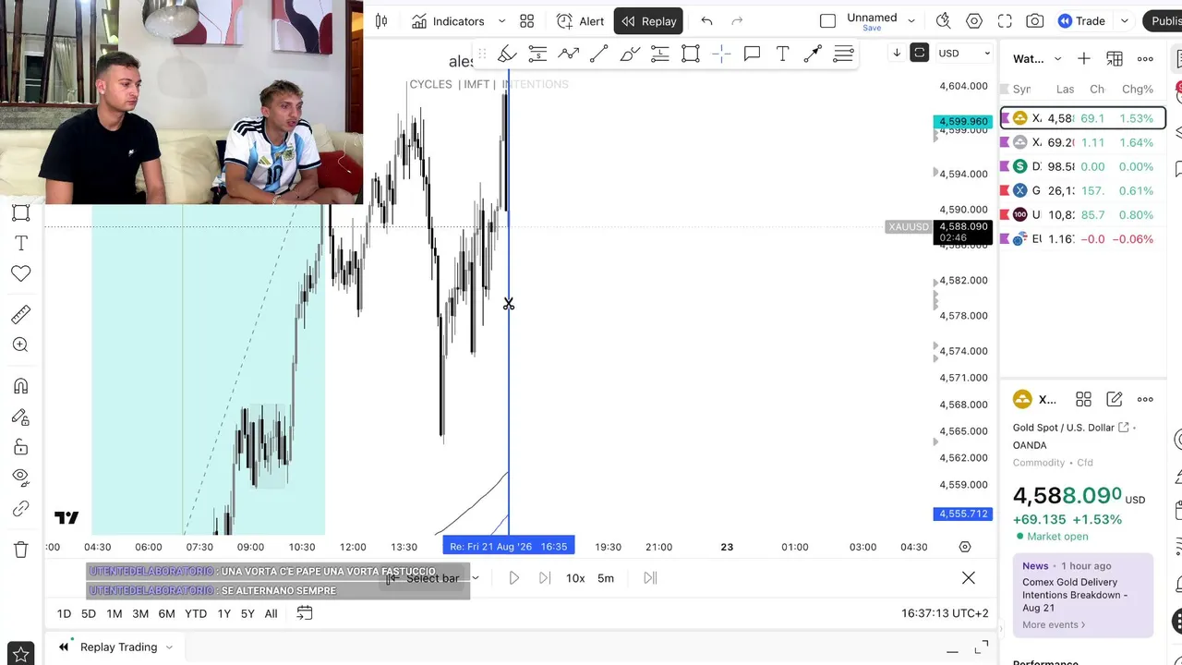The width and height of the screenshot is (1182, 665).
Task: Add a symbol to the watchlist
Action: [x=1084, y=59]
